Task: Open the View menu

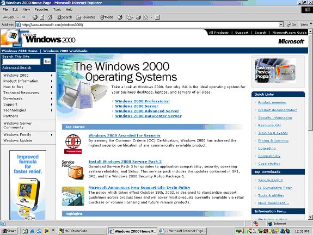Action: coord(26,9)
